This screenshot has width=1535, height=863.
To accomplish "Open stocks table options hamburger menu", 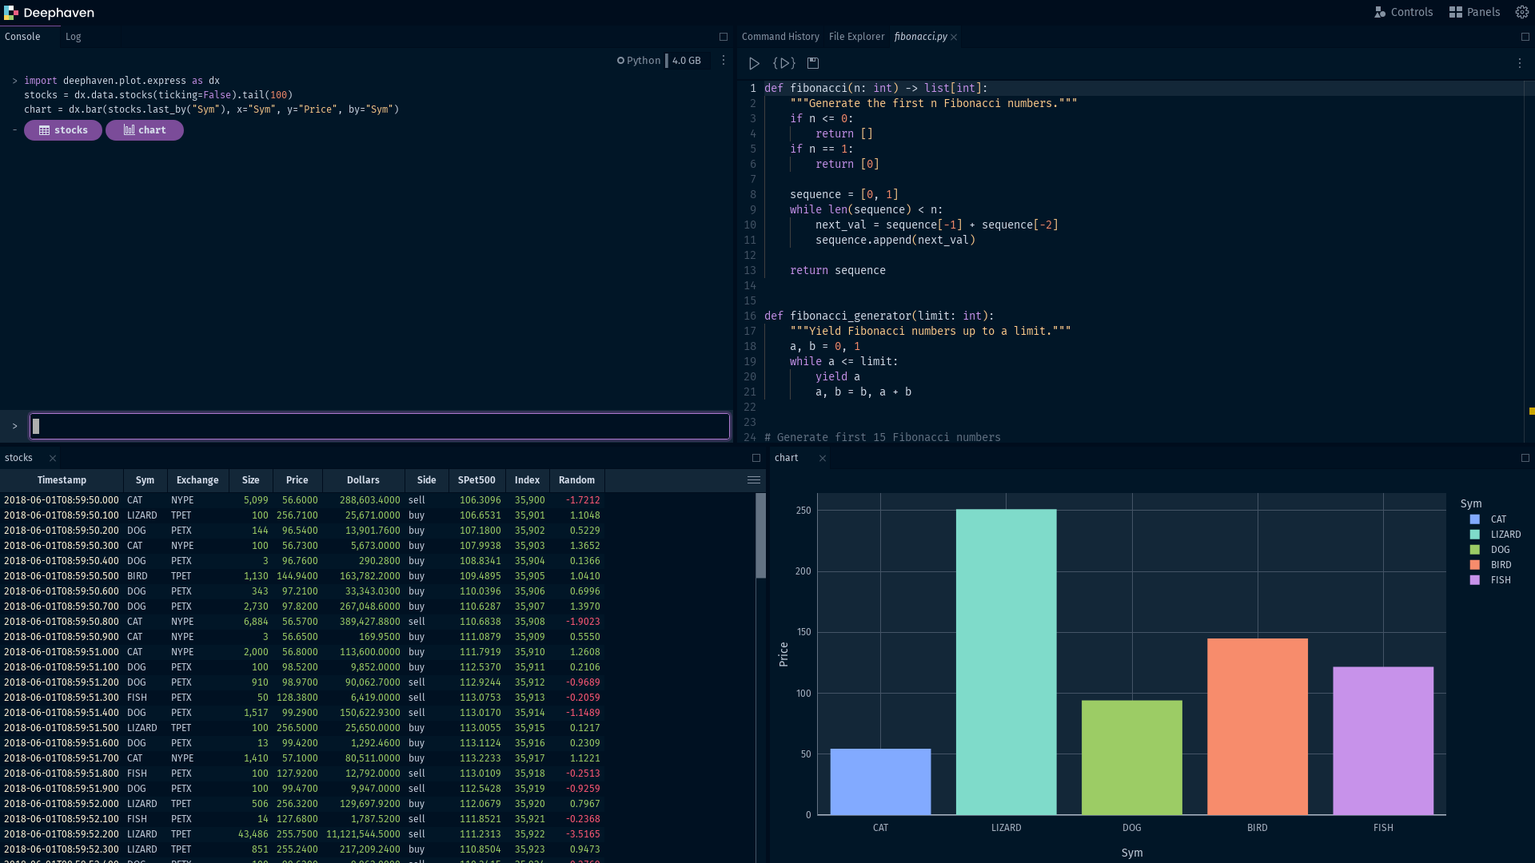I will point(753,480).
